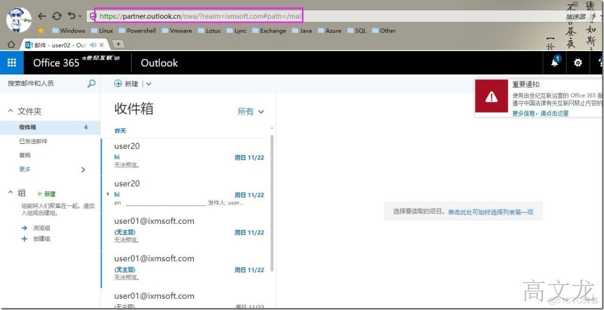This screenshot has height=310, width=604.
Task: Open the Office 365 app launcher
Action: click(11, 62)
